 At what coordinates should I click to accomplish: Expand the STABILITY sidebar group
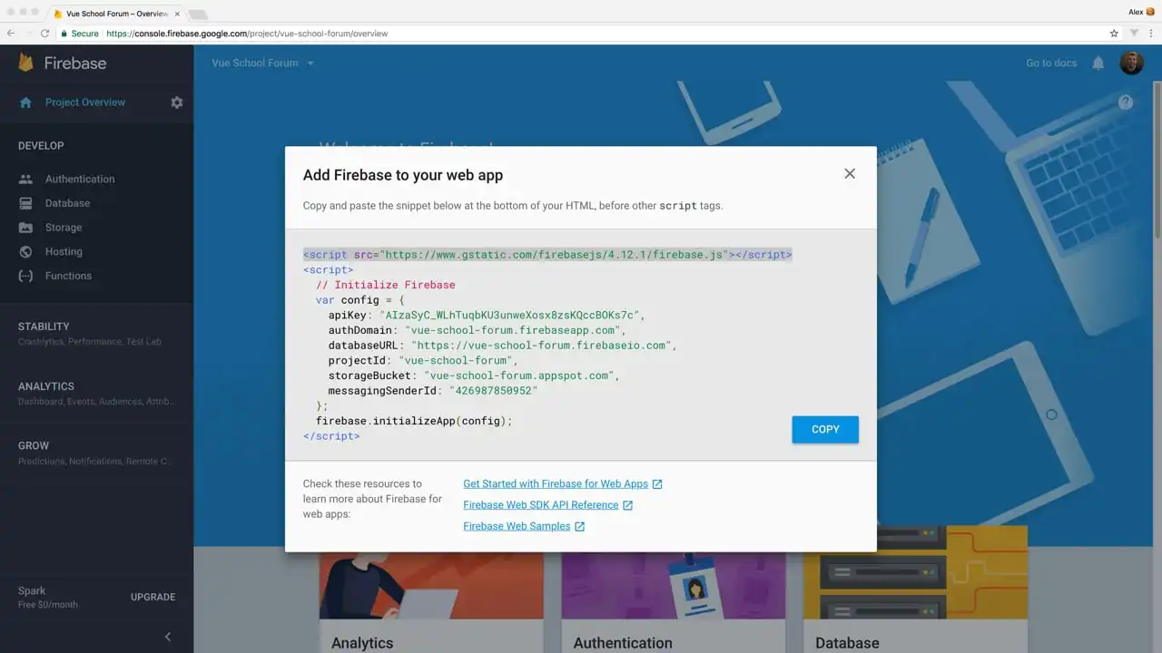96,333
